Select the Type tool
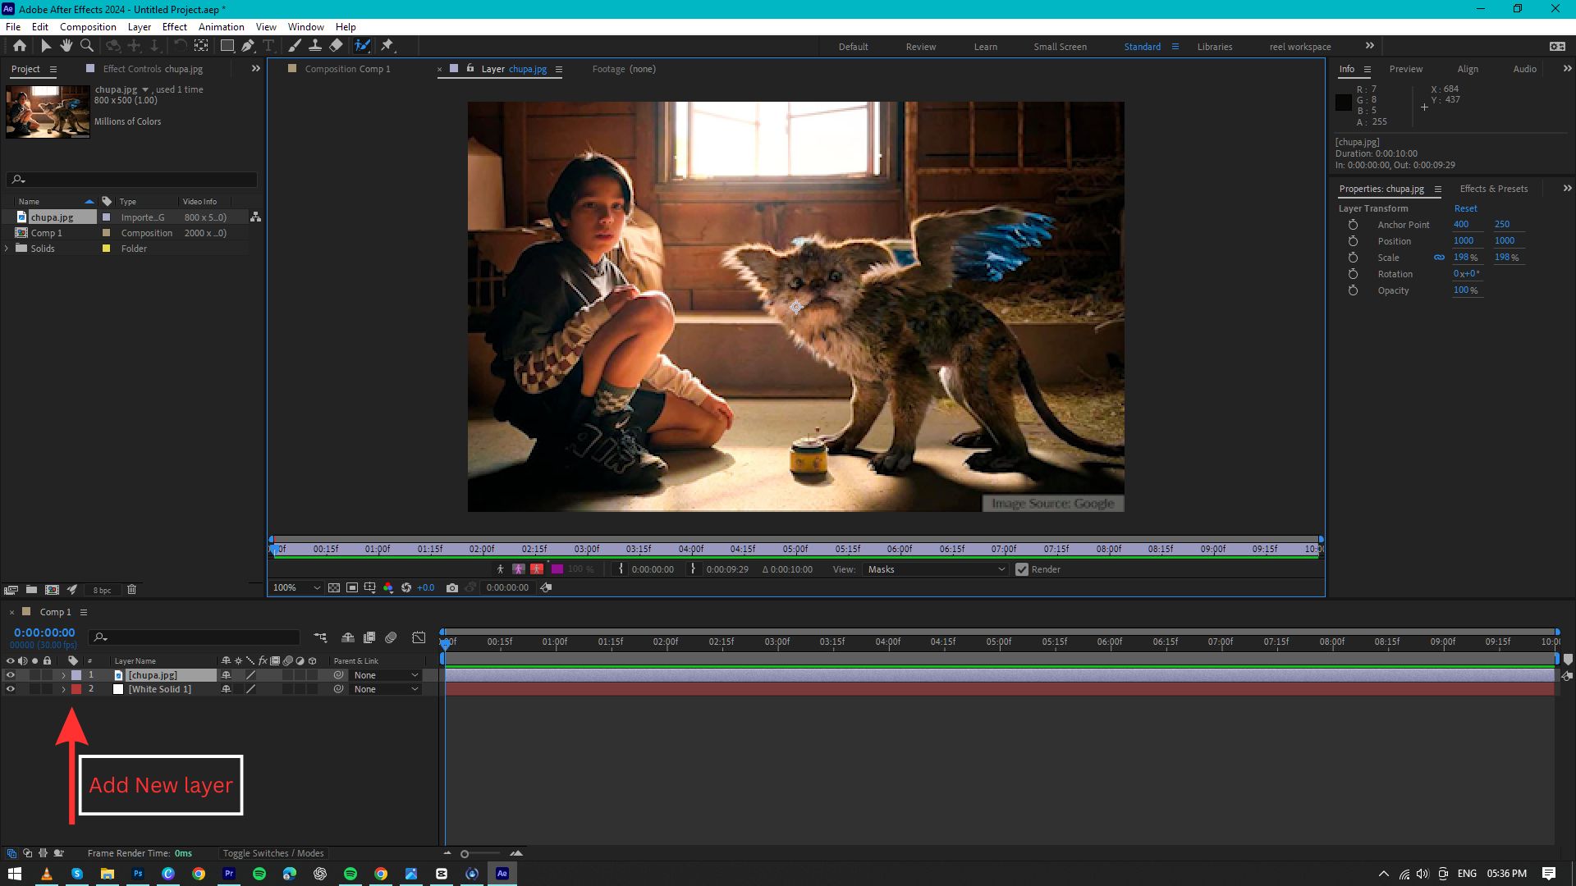 coord(268,46)
